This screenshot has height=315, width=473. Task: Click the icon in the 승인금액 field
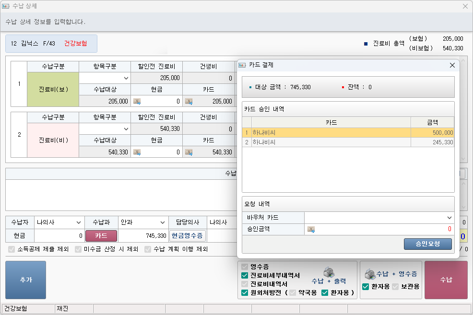click(311, 229)
